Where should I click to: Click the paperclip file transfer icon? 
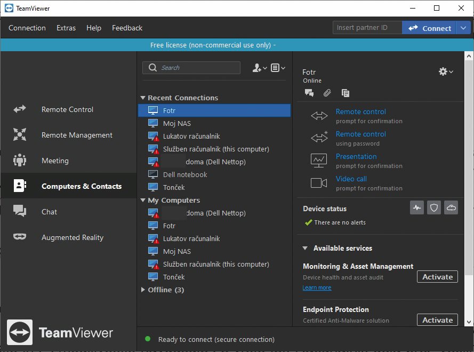point(327,93)
